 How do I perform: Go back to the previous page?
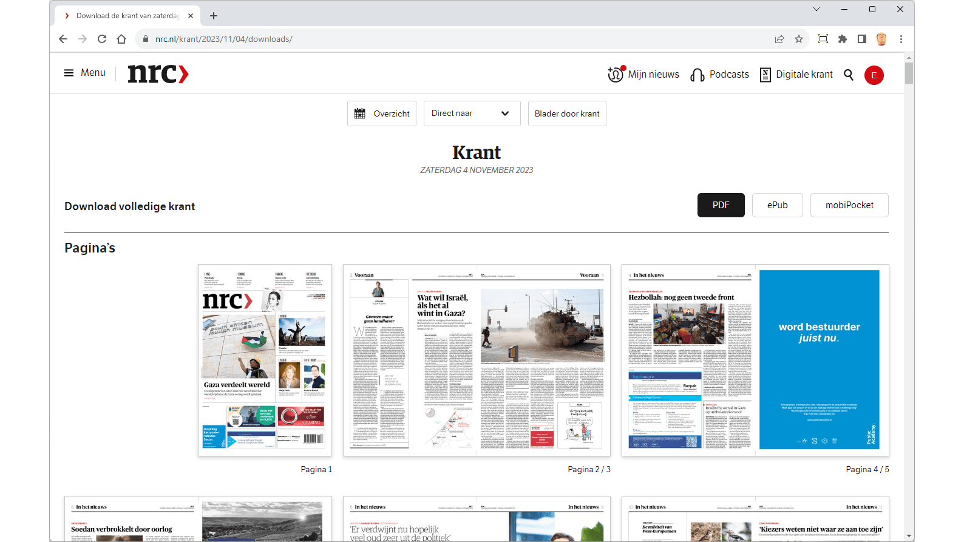63,39
